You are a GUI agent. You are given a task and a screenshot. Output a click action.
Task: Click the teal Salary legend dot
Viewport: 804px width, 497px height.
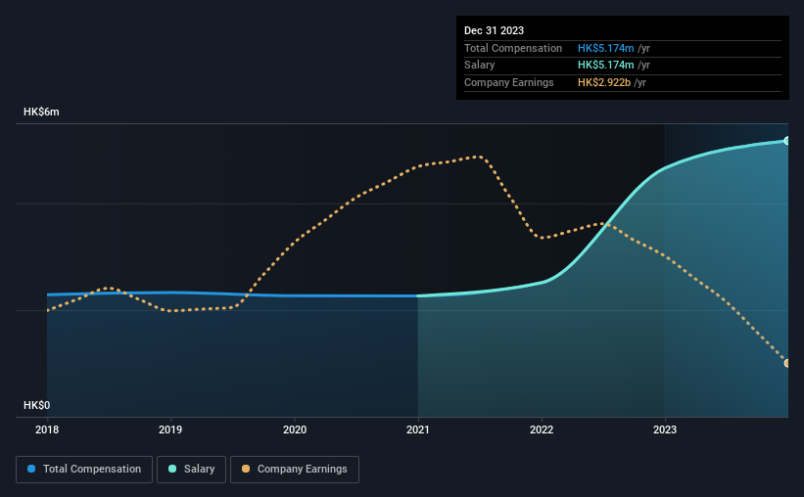click(x=172, y=469)
